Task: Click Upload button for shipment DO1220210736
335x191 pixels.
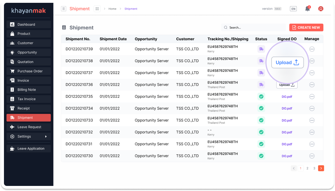Action: point(287,85)
